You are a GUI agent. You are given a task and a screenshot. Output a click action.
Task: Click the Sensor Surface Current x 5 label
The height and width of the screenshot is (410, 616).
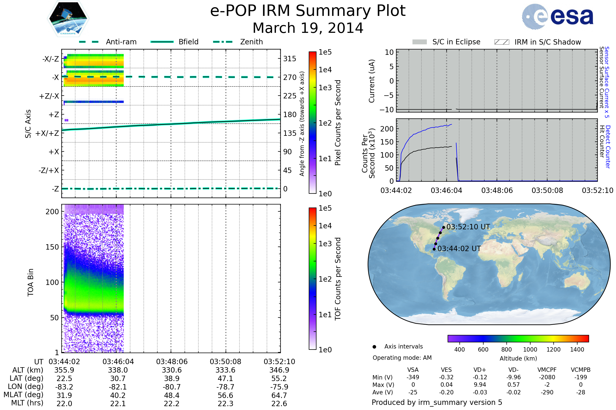pos(607,82)
